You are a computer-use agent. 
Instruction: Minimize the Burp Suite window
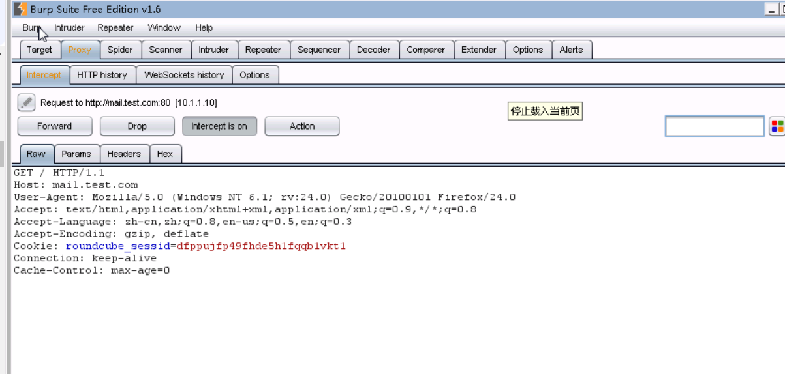pyautogui.click(x=772, y=9)
